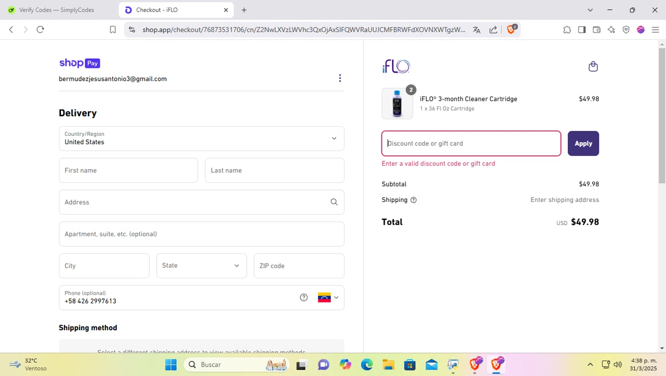Screen dimensions: 666x376
Task: Open the State dropdown
Action: (202, 266)
